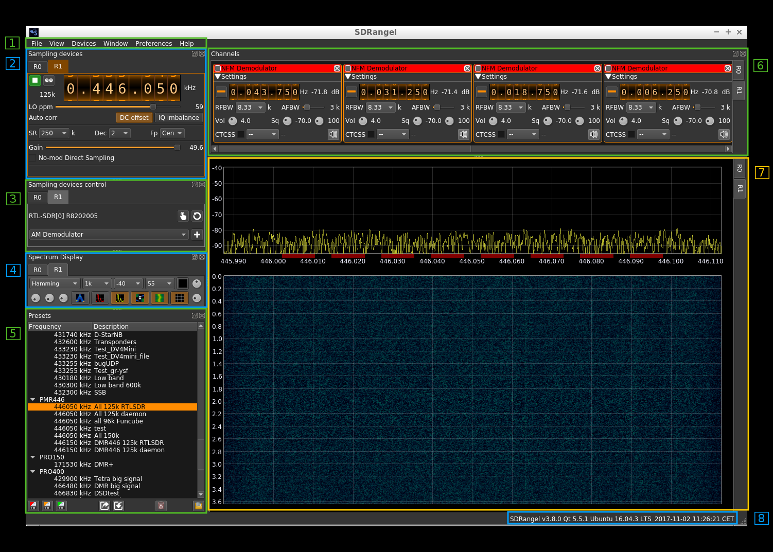Click the trash icon to delete preset
This screenshot has height=552, width=773.
(x=161, y=506)
